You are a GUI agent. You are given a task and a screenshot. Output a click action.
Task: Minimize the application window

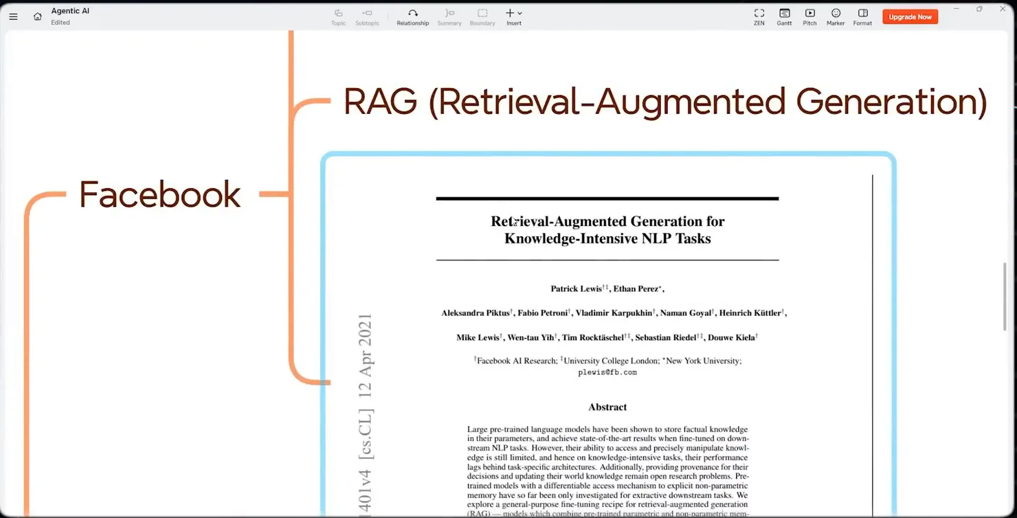coord(956,9)
